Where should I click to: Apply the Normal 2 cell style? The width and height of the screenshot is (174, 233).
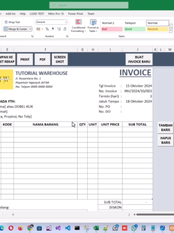click(x=112, y=23)
